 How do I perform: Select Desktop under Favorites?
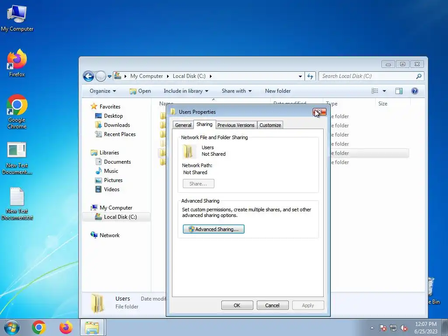[x=113, y=115]
